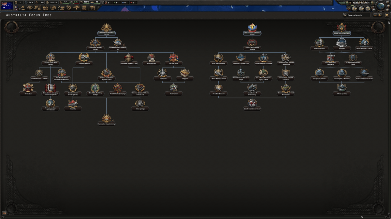
Task: Select the No.1 Flying Training School focus
Action: coord(252,29)
